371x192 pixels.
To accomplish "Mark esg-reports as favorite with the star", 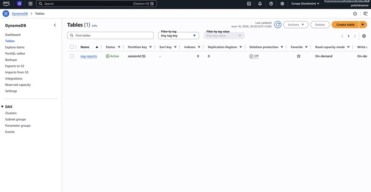I will pos(299,56).
